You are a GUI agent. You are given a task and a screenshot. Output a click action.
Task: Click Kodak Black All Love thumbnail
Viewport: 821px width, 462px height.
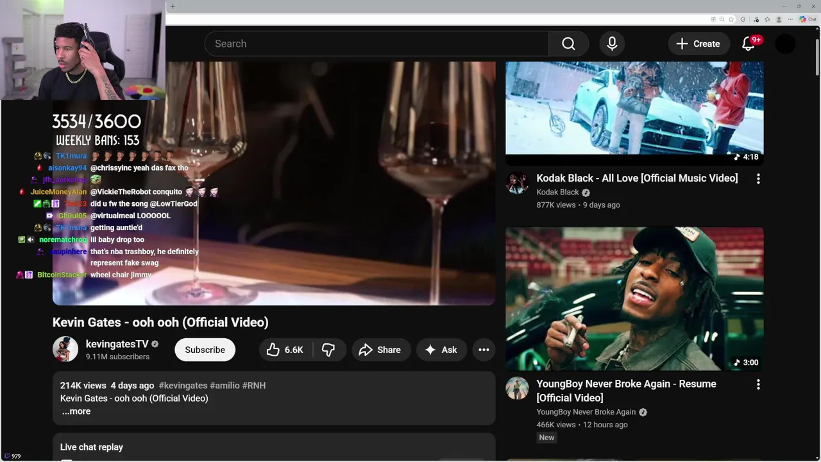click(x=634, y=113)
